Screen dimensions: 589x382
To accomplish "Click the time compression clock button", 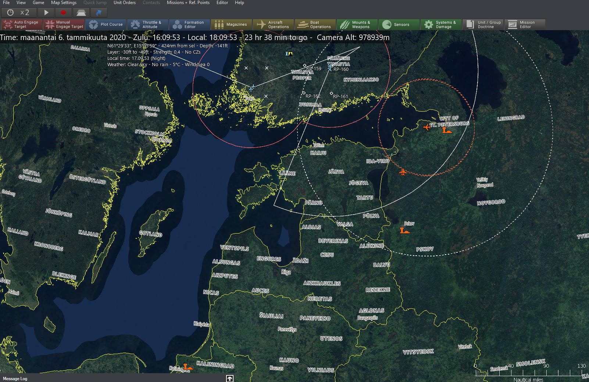I will coord(10,12).
